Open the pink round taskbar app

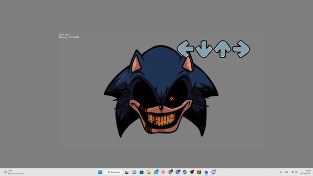coord(163,172)
